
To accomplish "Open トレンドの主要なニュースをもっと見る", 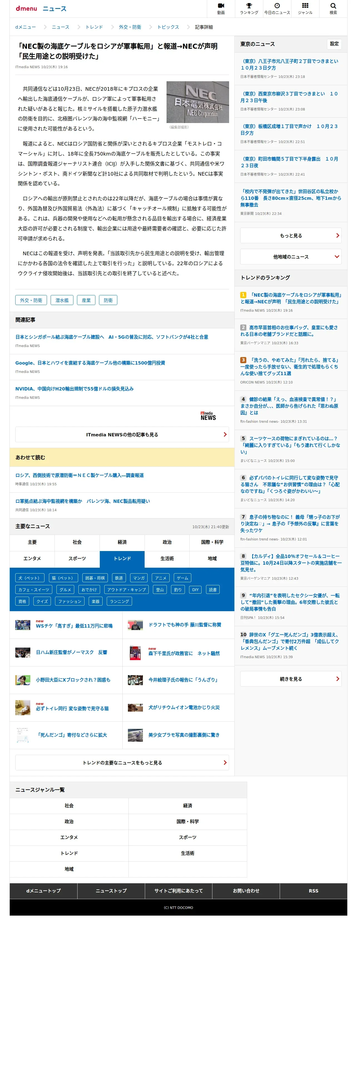I will point(122,762).
